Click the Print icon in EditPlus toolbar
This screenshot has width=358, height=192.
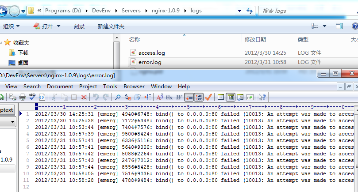click(23, 97)
